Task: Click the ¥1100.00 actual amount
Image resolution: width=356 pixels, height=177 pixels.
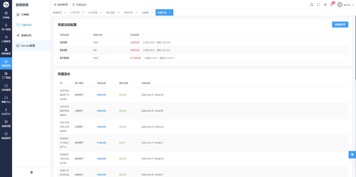Action: pos(135,58)
